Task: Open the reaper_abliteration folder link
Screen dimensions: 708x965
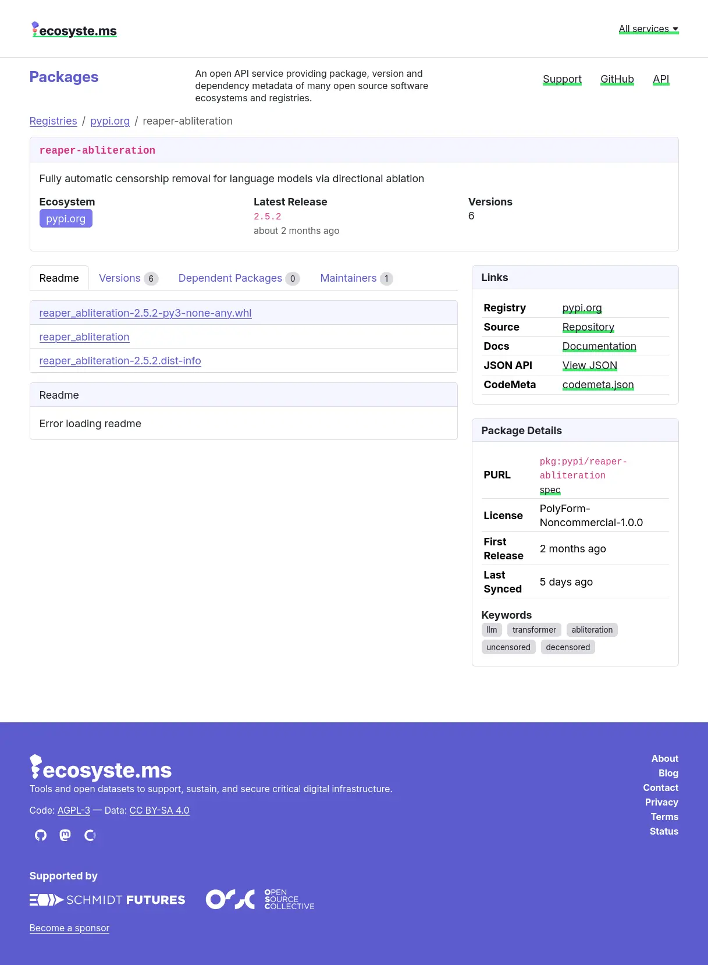Action: [x=84, y=337]
